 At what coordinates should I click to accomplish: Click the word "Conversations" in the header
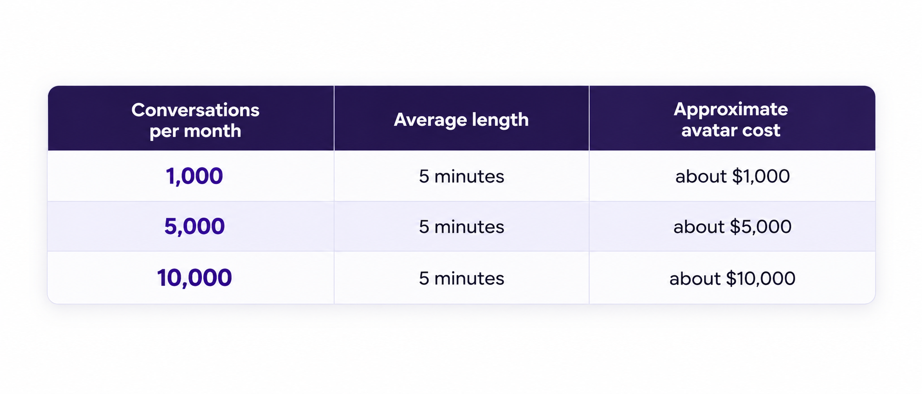point(195,110)
